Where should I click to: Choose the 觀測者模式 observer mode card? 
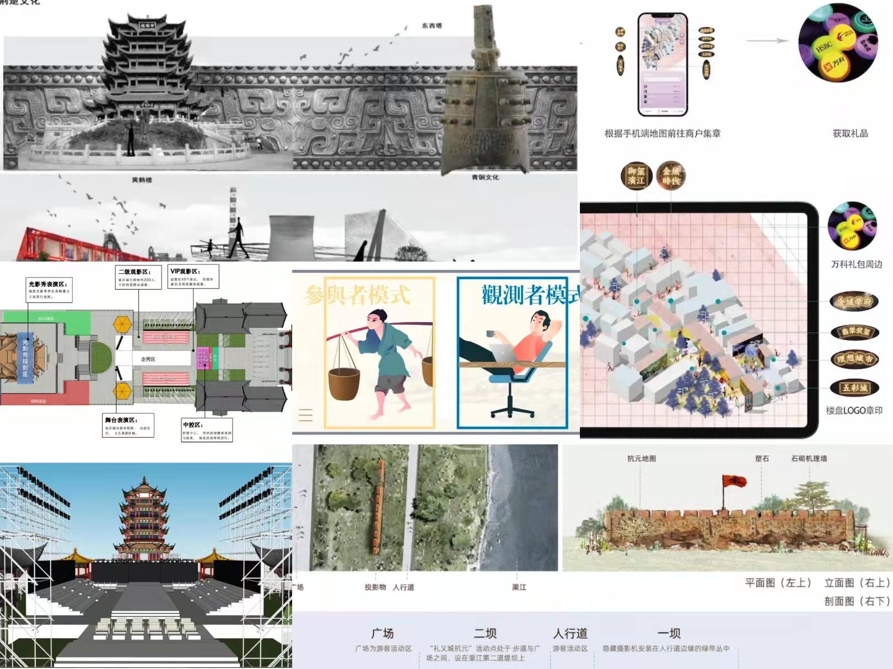point(512,353)
